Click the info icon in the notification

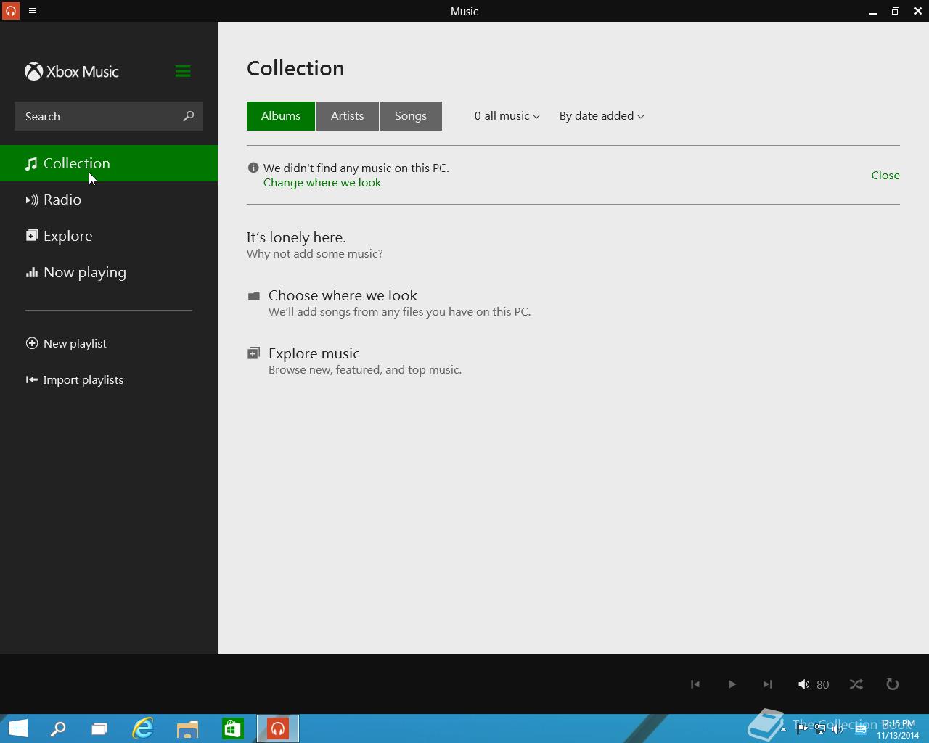(x=253, y=168)
